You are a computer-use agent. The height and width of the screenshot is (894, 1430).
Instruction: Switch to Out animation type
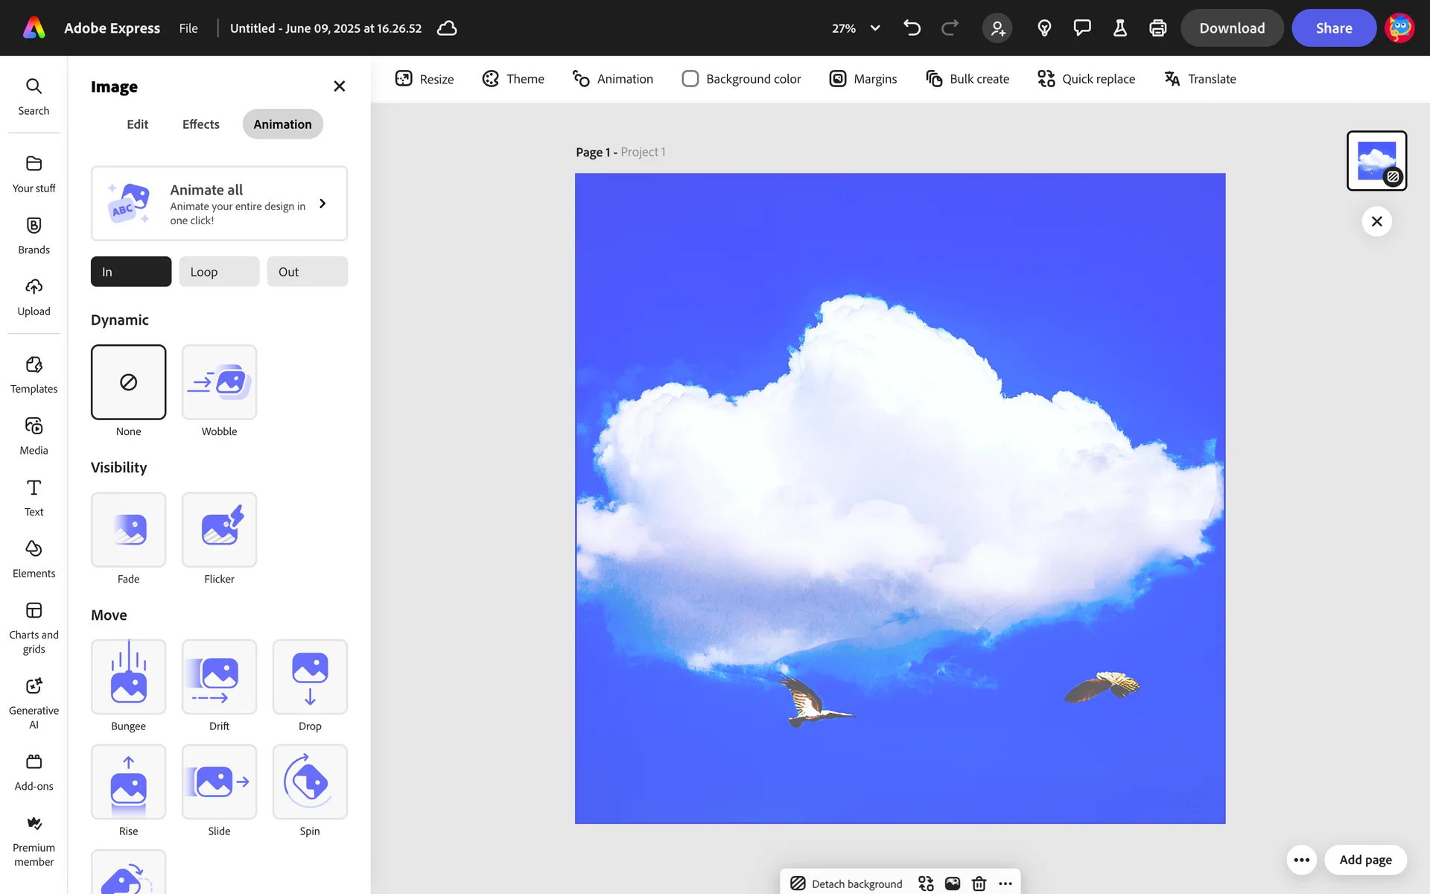tap(307, 272)
